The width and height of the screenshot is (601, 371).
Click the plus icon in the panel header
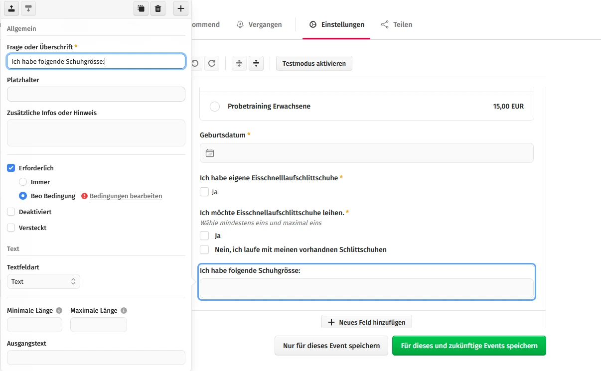click(x=180, y=8)
